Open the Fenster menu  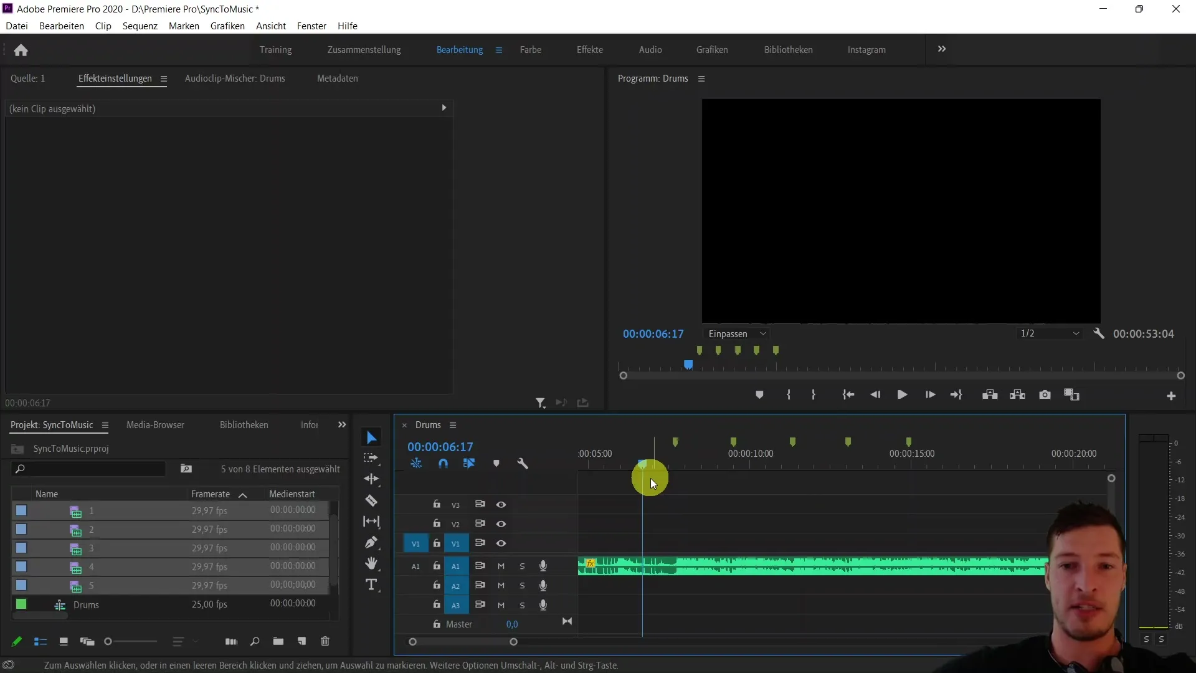311,26
